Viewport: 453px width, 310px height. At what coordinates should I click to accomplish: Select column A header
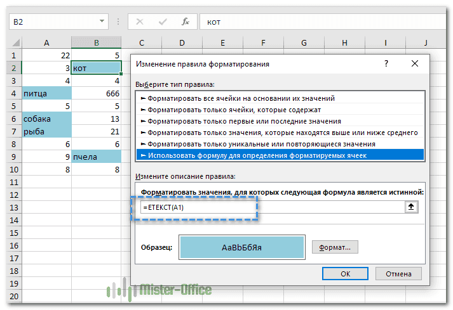(46, 42)
